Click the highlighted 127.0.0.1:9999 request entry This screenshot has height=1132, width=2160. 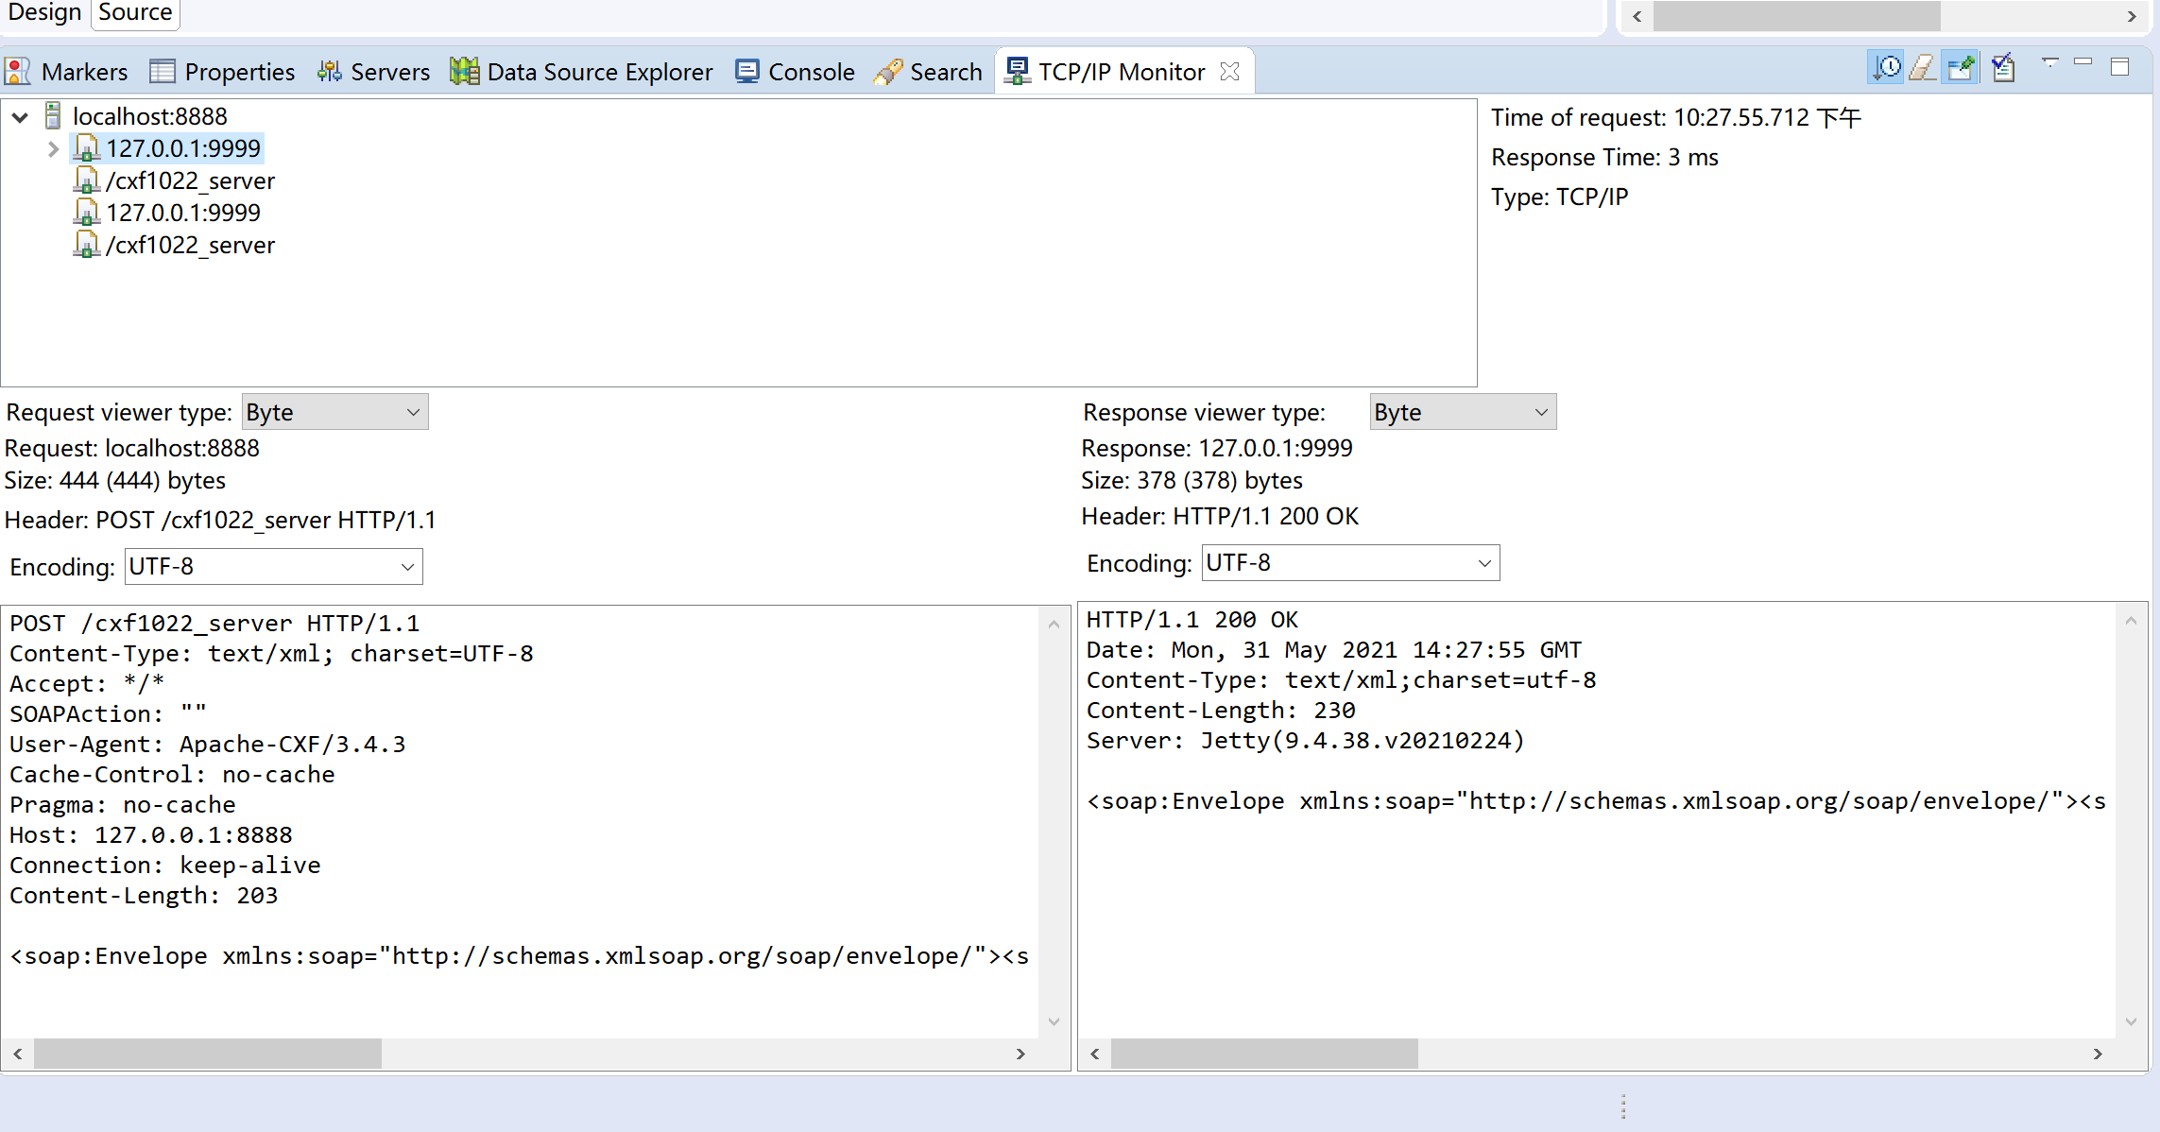point(183,148)
